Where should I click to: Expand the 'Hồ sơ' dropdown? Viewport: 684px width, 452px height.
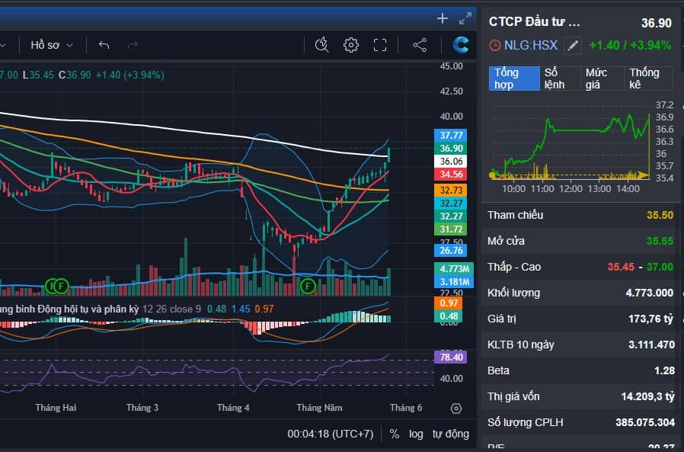point(52,45)
